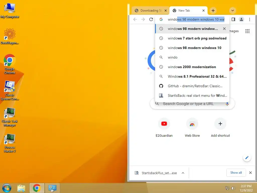Reload the current page
The image size is (257, 193).
(x=151, y=19)
